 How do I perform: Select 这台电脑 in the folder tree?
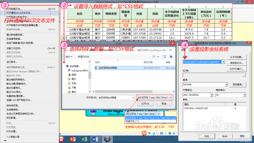72,66
